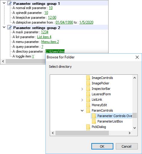Select the ParameterListBox folder icon

click(x=94, y=121)
